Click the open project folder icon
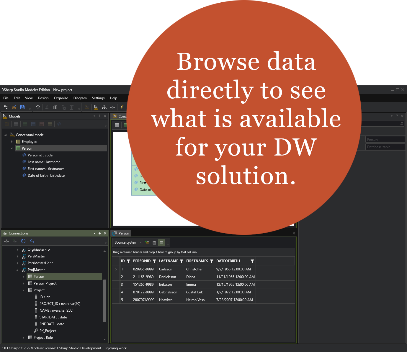The image size is (407, 352). [x=14, y=107]
